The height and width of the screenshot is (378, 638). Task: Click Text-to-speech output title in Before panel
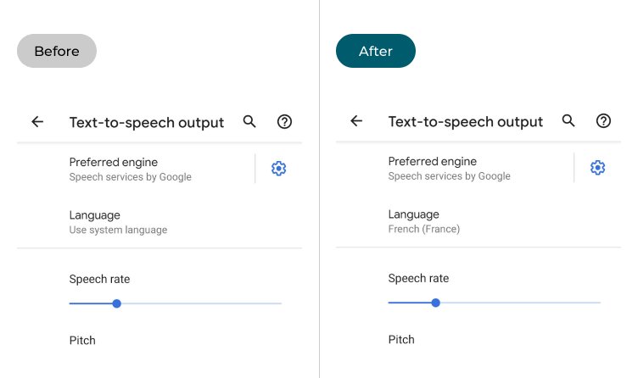point(147,123)
